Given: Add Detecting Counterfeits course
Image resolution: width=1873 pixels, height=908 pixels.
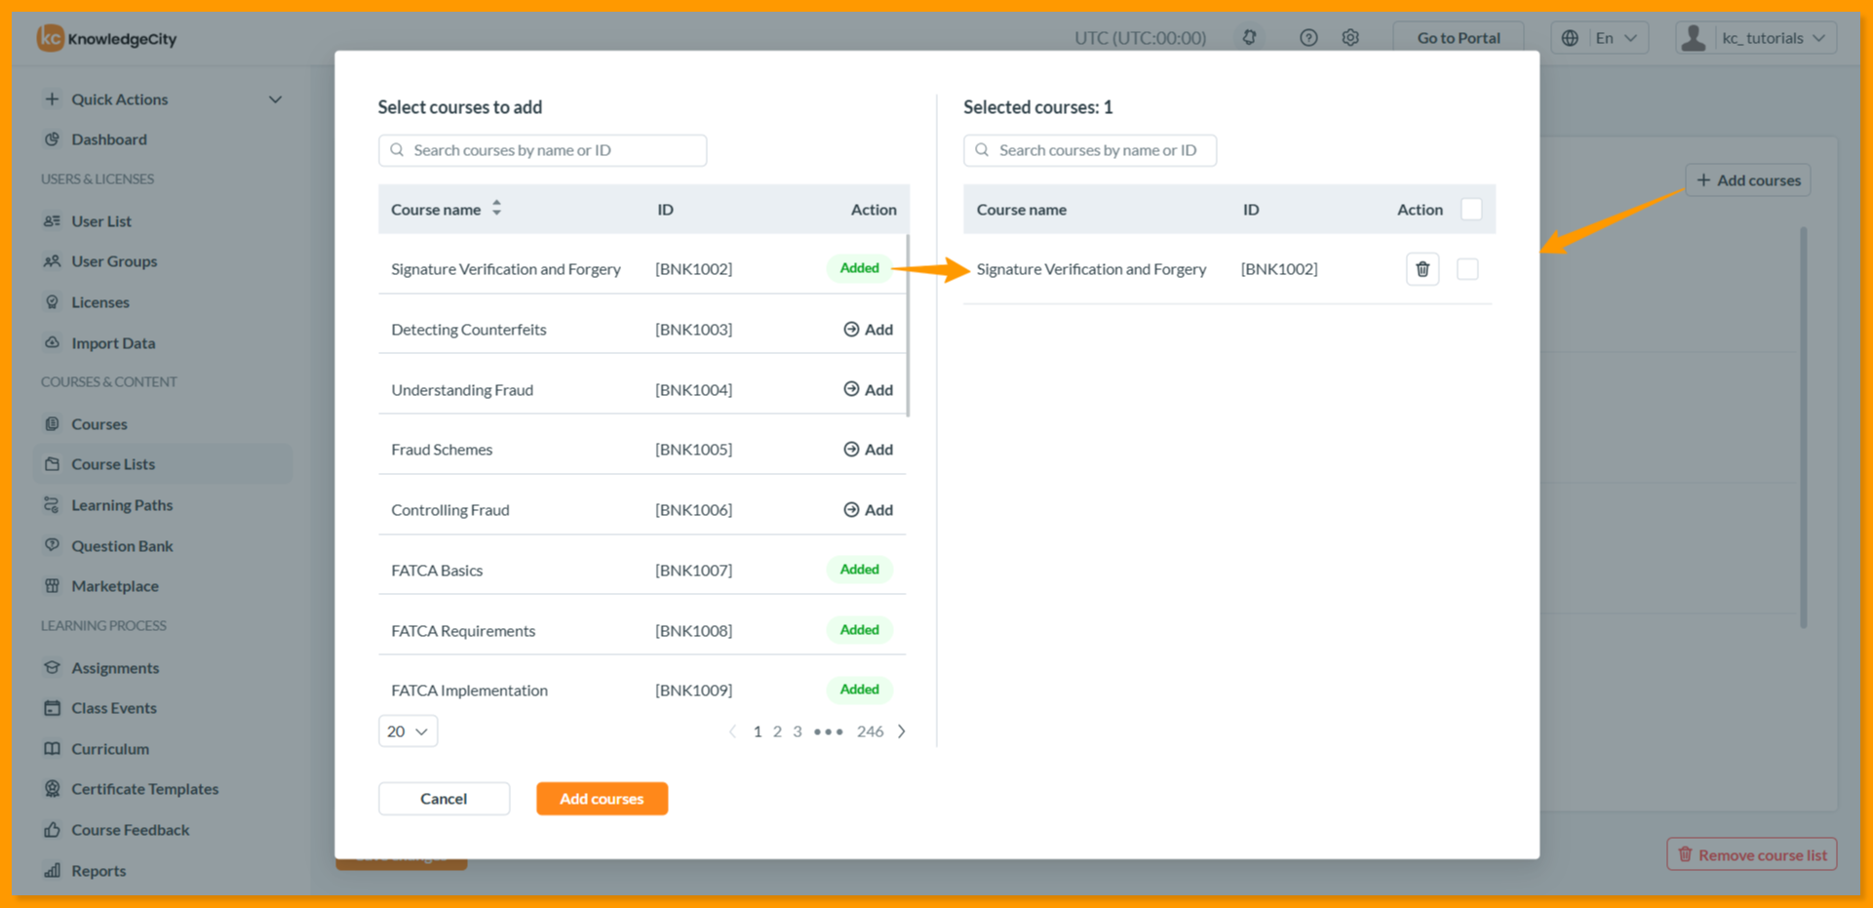Looking at the screenshot, I should 868,330.
